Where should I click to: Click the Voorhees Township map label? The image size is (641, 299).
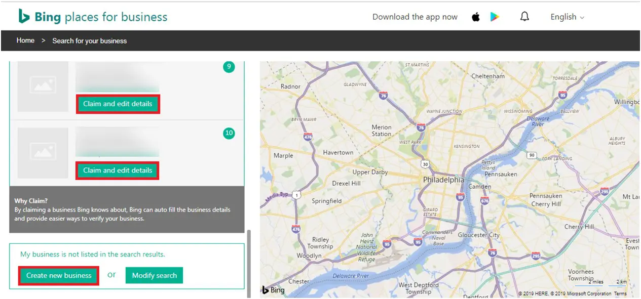581,275
